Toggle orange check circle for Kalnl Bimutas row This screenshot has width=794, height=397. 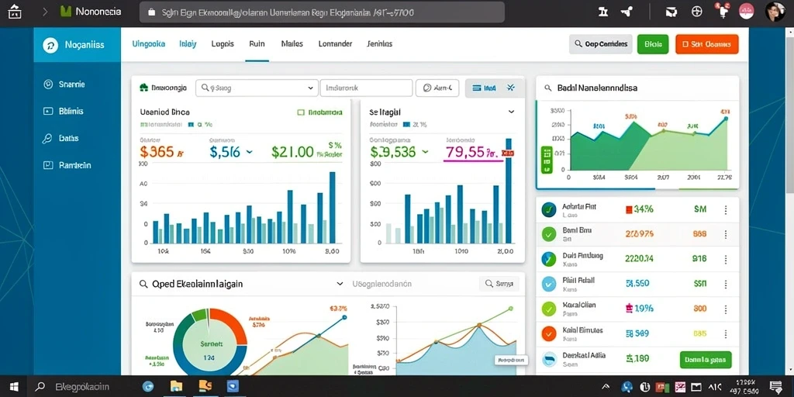pyautogui.click(x=549, y=333)
